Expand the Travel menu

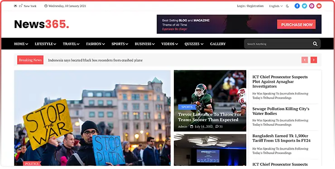coord(71,44)
